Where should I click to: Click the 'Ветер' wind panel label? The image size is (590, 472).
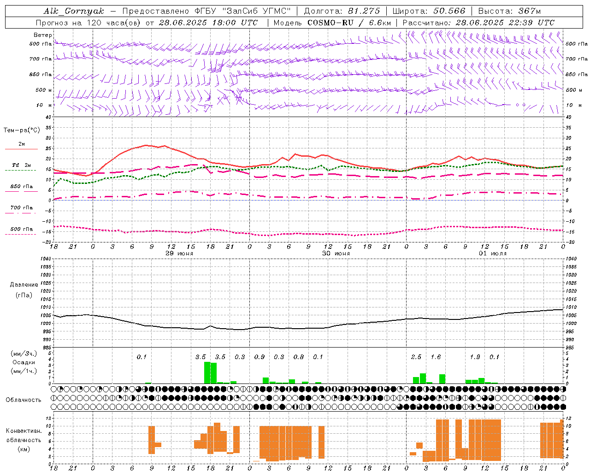tap(42, 35)
